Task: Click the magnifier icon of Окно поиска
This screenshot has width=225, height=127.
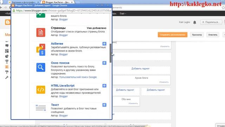Action: (x=41, y=67)
